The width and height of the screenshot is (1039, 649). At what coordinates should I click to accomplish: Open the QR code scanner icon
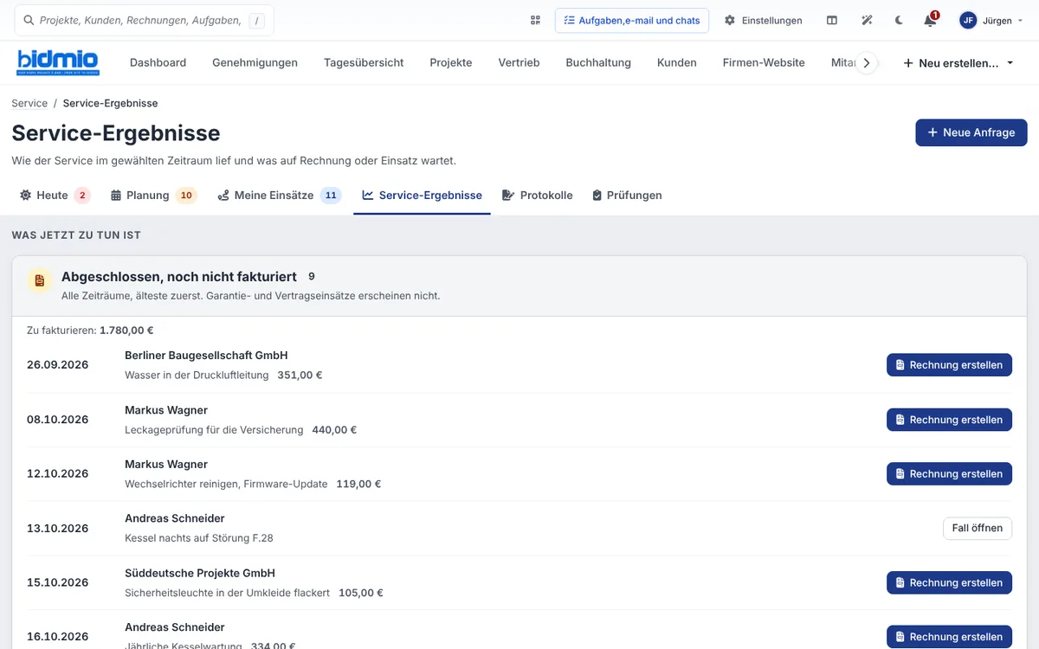(x=535, y=20)
